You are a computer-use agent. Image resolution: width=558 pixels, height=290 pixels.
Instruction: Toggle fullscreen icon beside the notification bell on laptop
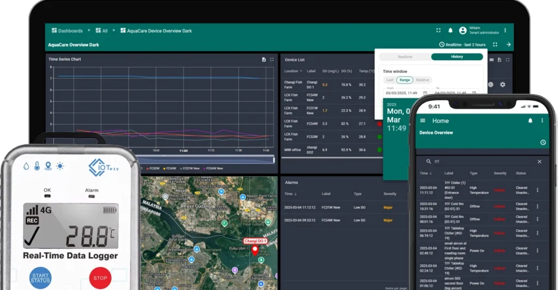[439, 30]
